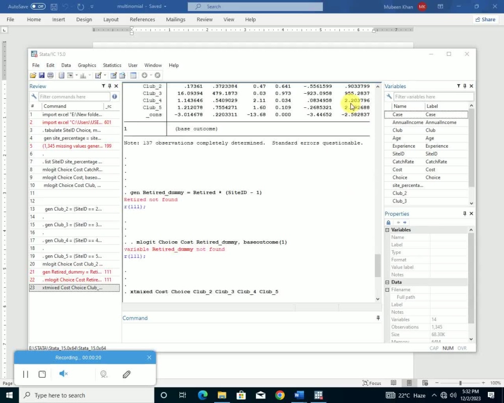Select Club_3 variable in Variables list

coord(426,201)
